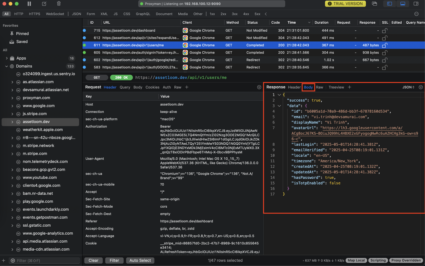Expand the js.stripe.com domain

click(12, 114)
